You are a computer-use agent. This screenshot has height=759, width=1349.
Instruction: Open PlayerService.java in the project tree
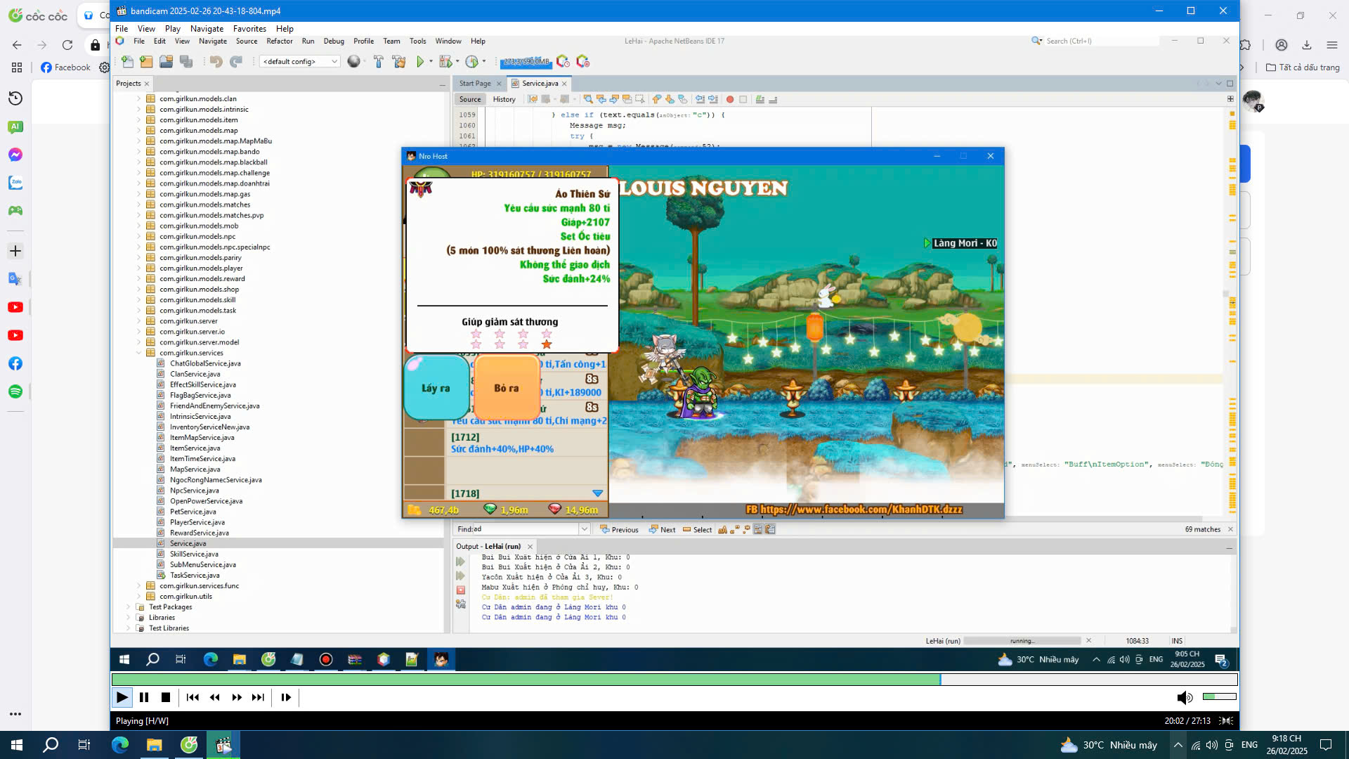coord(197,523)
